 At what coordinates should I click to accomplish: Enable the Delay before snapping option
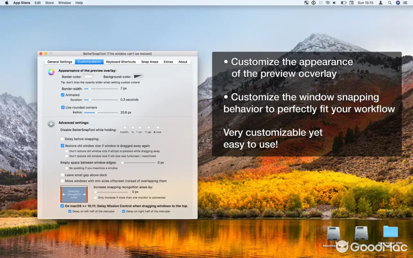(63, 139)
